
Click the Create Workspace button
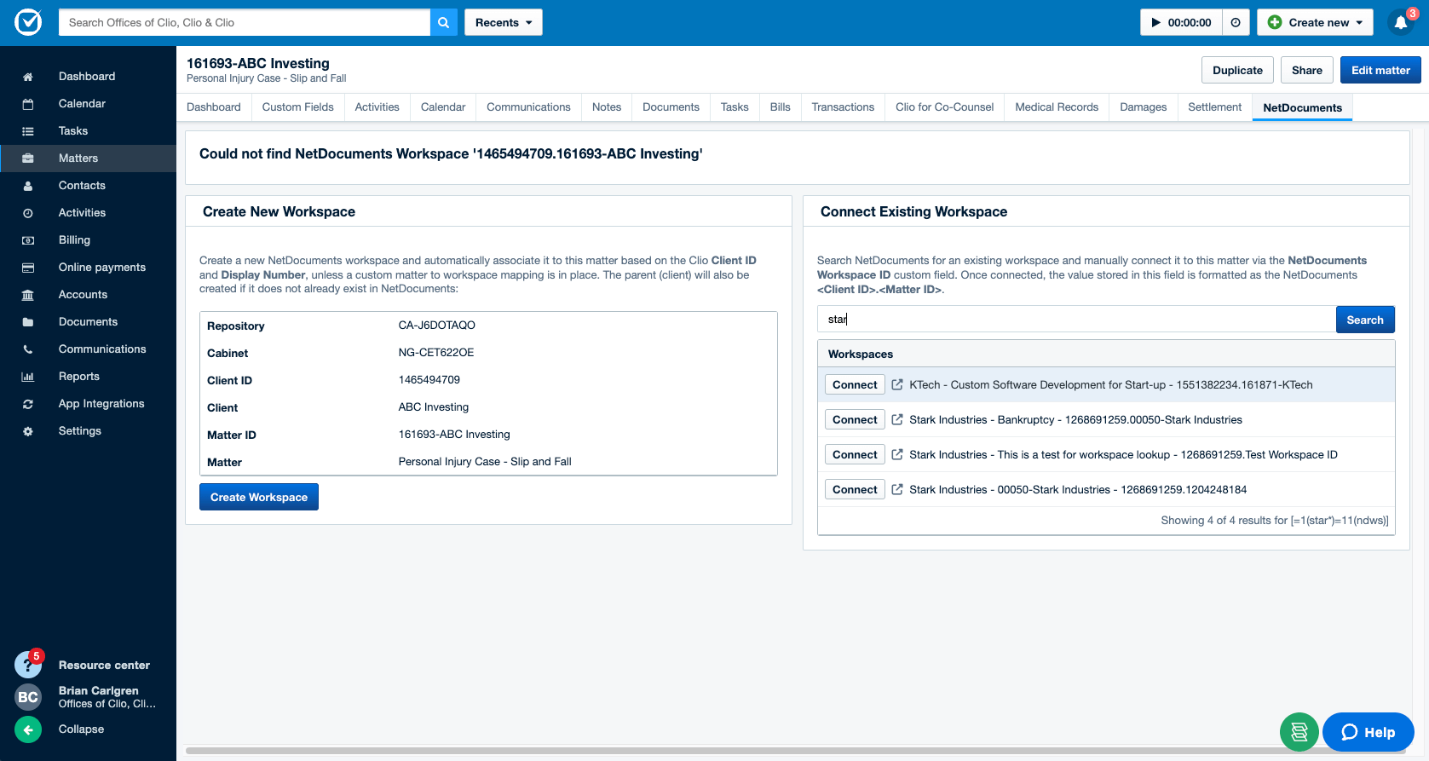tap(259, 497)
